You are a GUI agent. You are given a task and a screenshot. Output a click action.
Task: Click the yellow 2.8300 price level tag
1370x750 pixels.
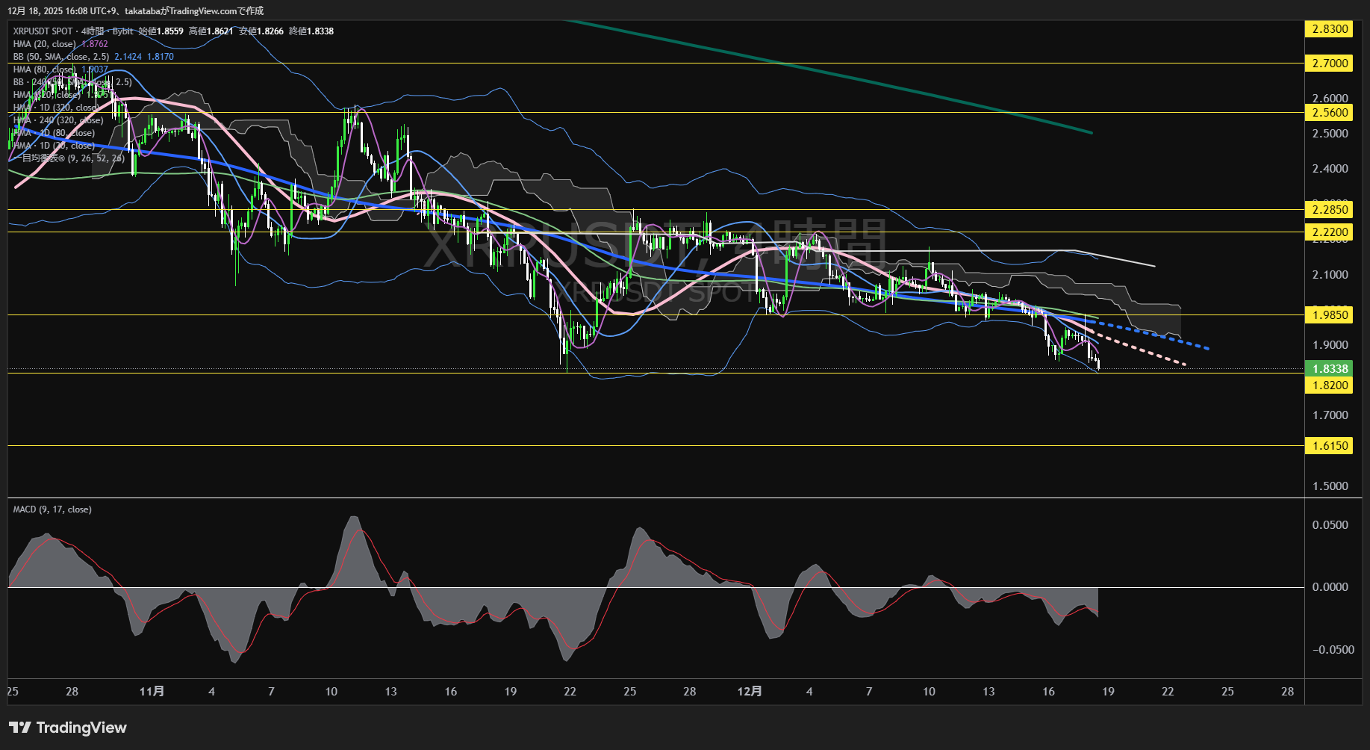(x=1330, y=29)
